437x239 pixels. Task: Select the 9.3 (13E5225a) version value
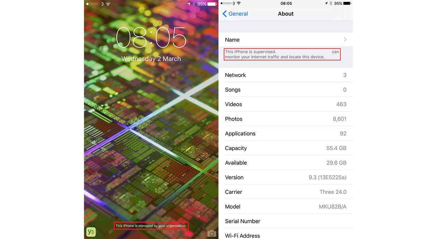[328, 178]
